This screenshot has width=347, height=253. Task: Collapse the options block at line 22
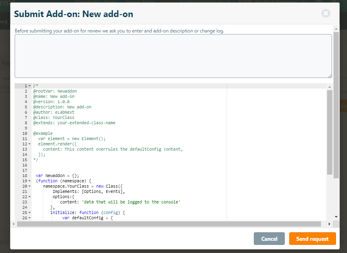[x=29, y=197]
